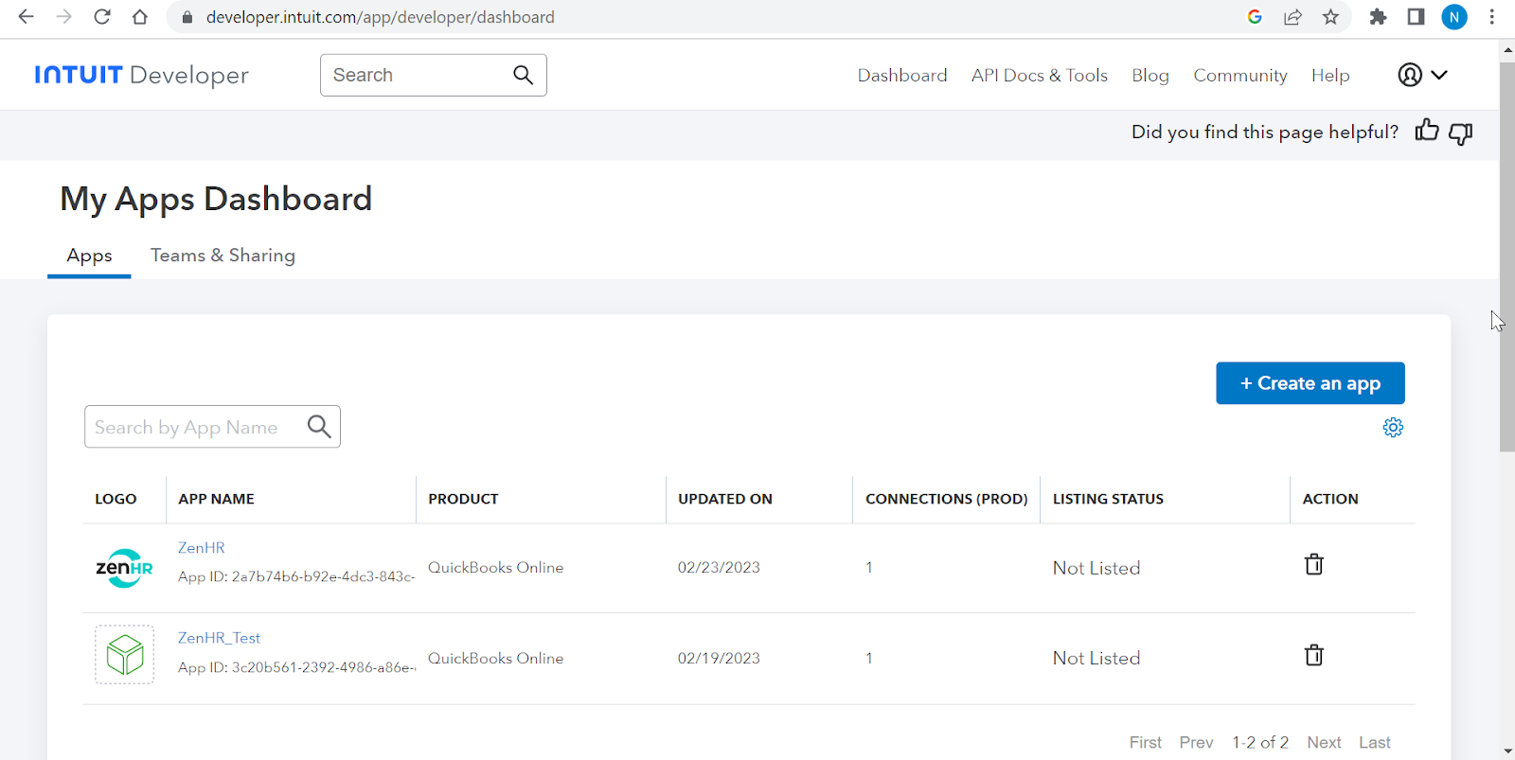Go to Last page of results
This screenshot has width=1515, height=760.
[x=1375, y=742]
